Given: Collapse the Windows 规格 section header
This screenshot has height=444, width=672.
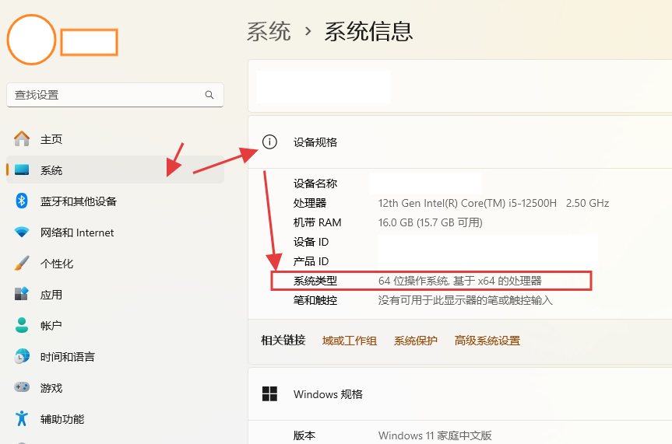Looking at the screenshot, I should pyautogui.click(x=460, y=394).
